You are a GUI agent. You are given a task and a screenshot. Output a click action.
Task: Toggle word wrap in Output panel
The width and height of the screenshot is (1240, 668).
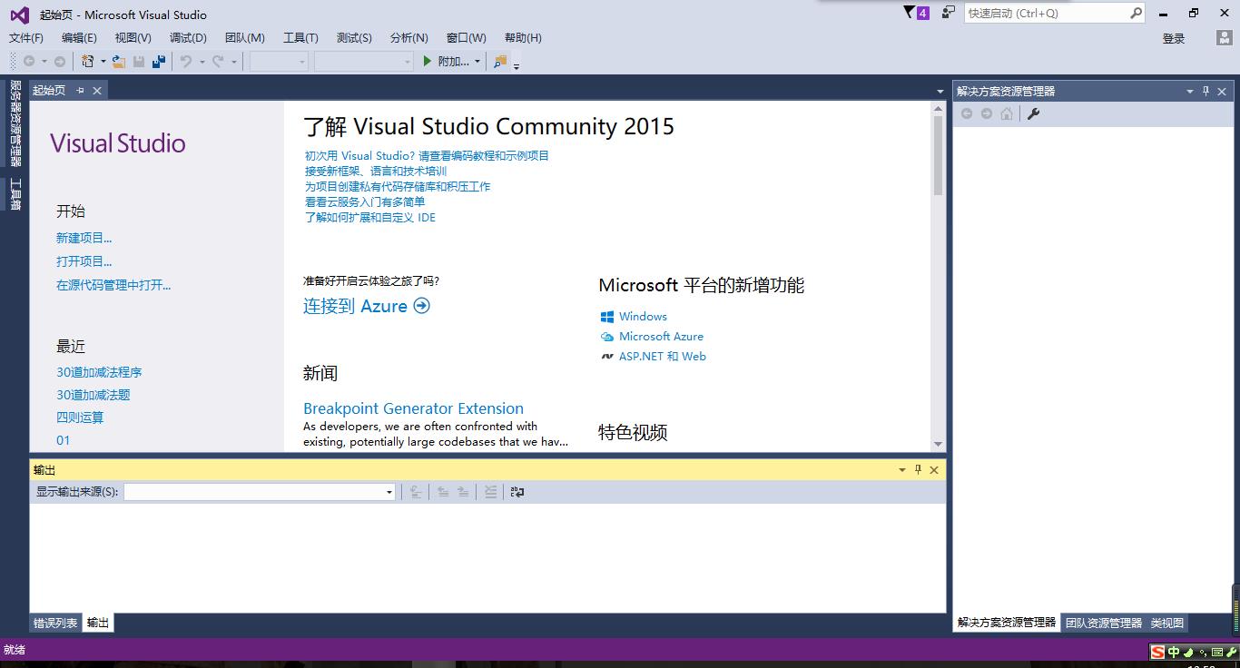click(x=517, y=492)
